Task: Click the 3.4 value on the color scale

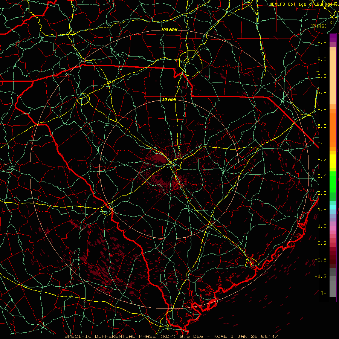Action: pos(322,176)
